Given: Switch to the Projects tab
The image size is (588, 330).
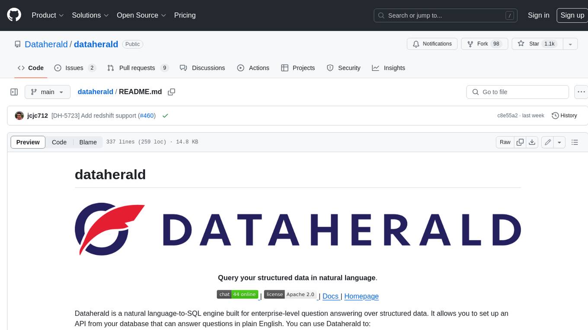Looking at the screenshot, I should (298, 68).
